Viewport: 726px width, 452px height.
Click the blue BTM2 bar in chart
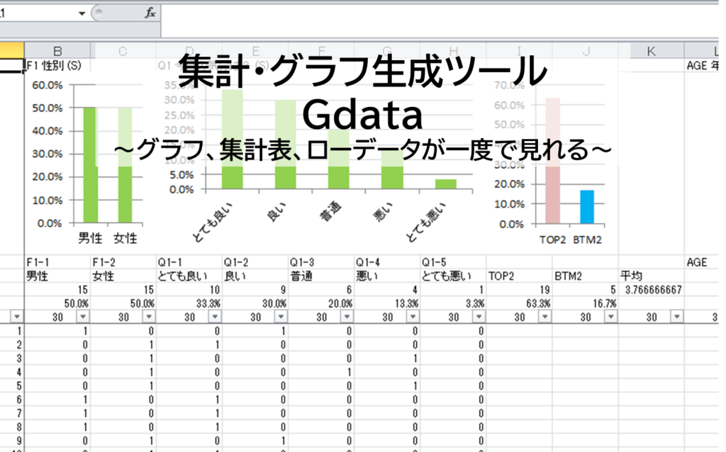coord(586,207)
